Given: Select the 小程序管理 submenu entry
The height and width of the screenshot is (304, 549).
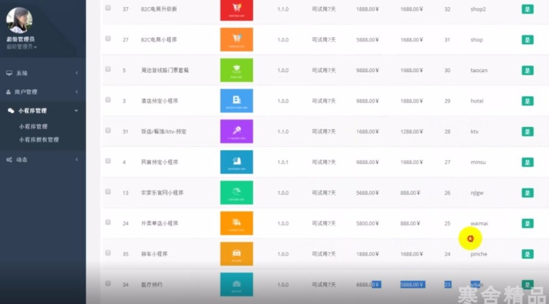Looking at the screenshot, I should (x=34, y=126).
